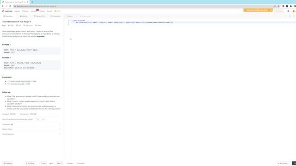The height and width of the screenshot is (166, 296).
Task: Click the Share button
Action: [38, 25]
